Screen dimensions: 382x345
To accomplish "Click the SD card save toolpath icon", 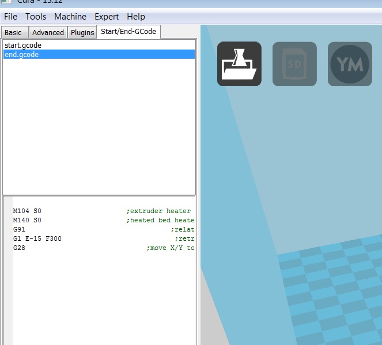I will [294, 64].
